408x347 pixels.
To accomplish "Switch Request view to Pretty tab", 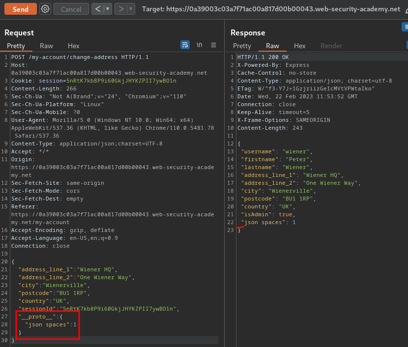I will pos(16,46).
